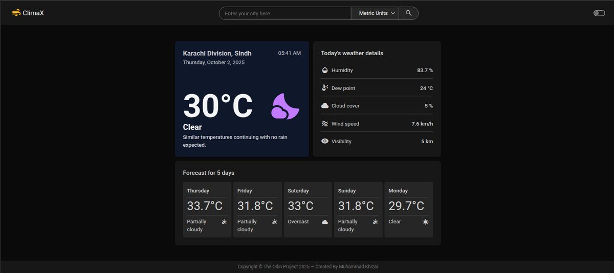Click the 'Visibility' label text
Viewport: 614px width, 273px height.
341,141
